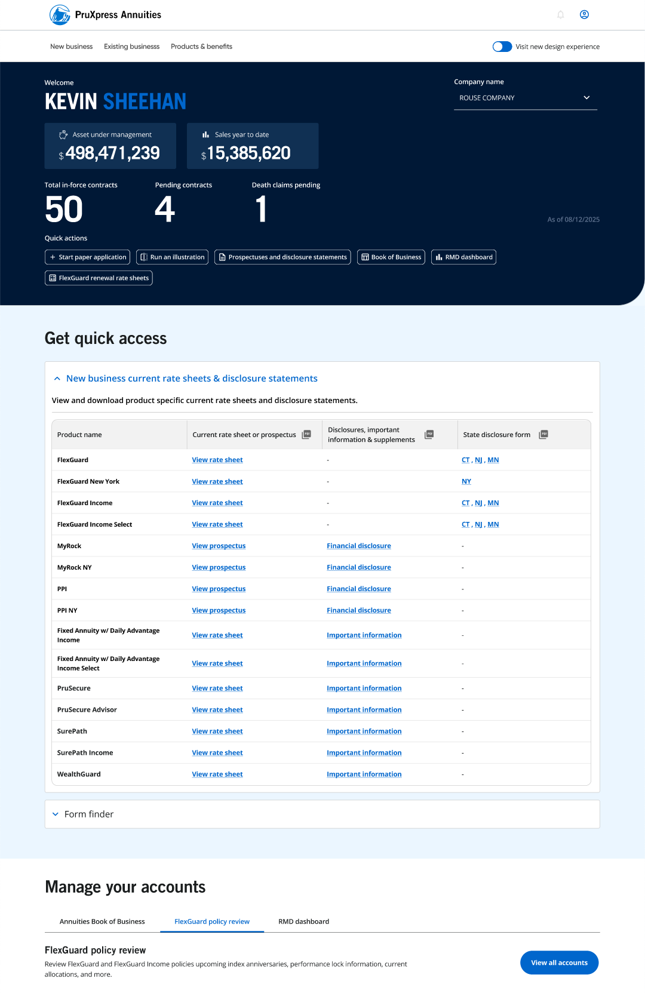
Task: Expand the Form finder section
Action: (56, 814)
